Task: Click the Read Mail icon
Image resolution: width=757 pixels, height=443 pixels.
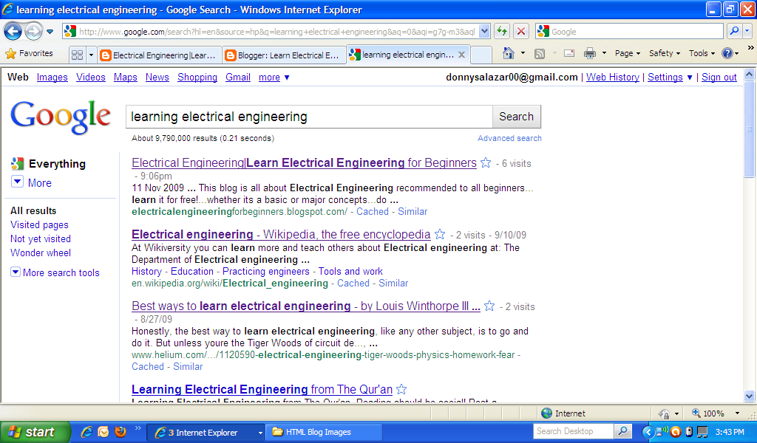Action: point(569,53)
